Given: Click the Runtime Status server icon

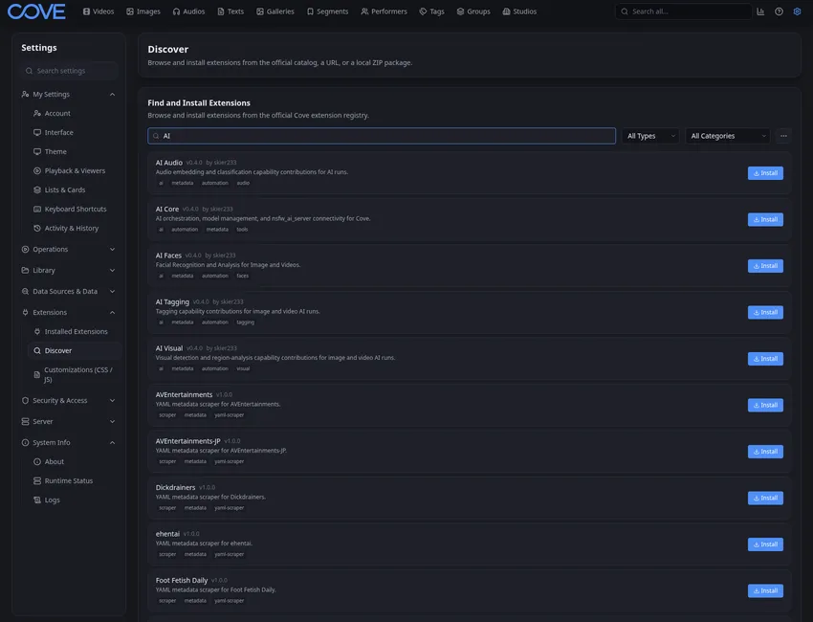Looking at the screenshot, I should point(36,481).
